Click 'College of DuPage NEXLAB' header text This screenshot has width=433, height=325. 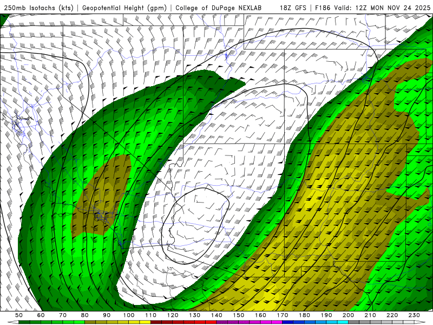pyautogui.click(x=219, y=8)
